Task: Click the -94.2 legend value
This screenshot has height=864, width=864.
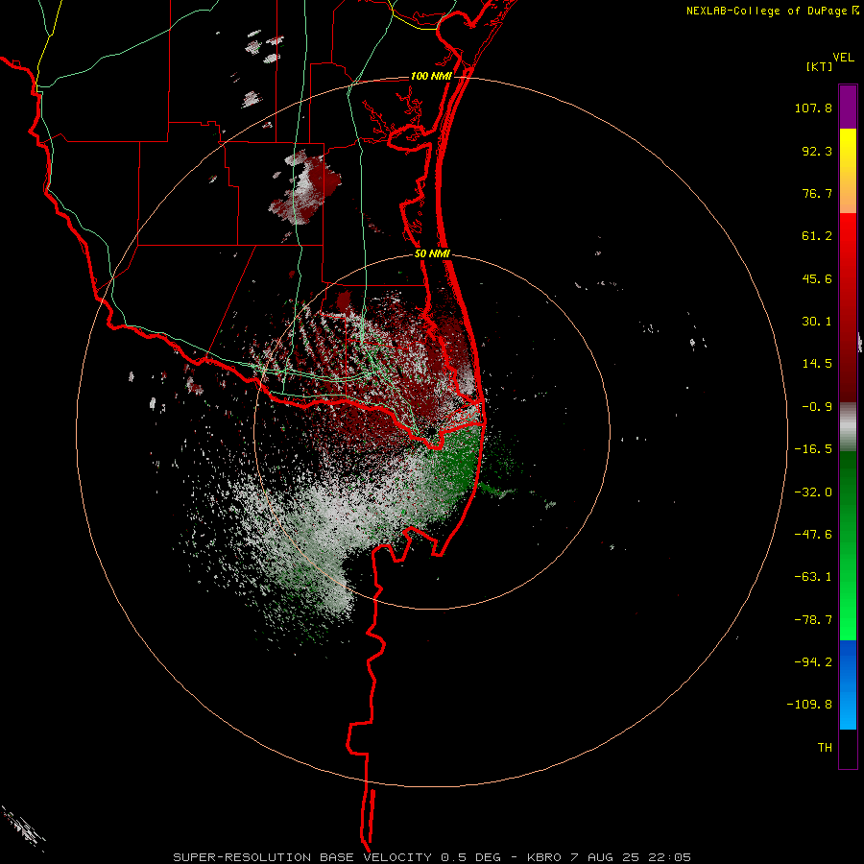Action: click(813, 662)
